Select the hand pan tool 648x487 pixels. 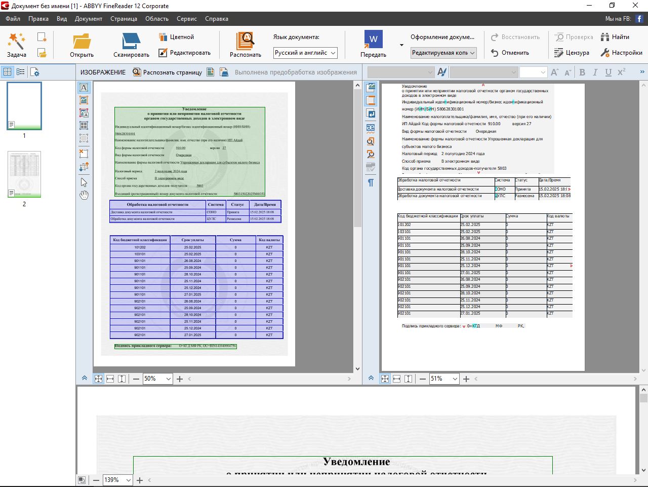(84, 195)
